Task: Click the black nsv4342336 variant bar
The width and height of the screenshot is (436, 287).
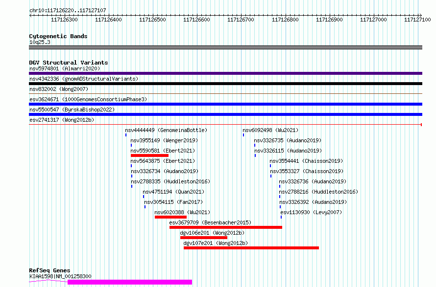Action: pos(225,84)
